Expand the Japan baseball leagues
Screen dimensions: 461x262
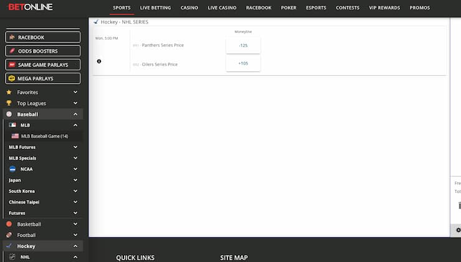75,180
